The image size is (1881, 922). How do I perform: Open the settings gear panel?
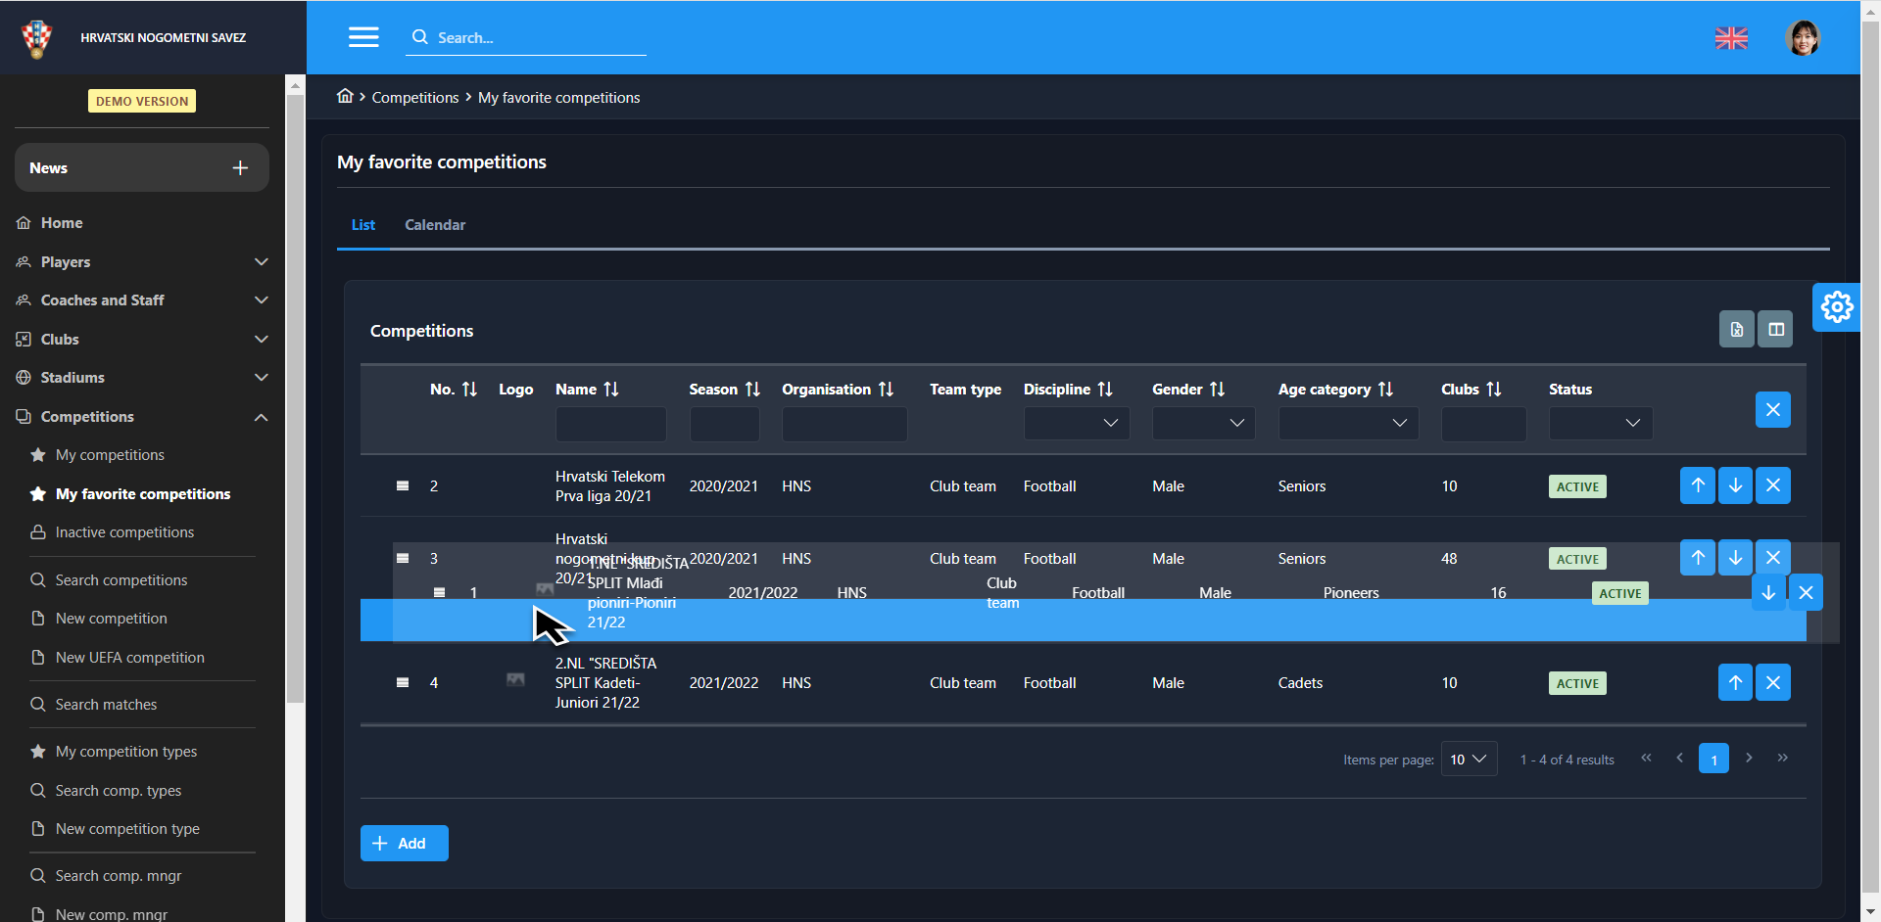pyautogui.click(x=1836, y=307)
